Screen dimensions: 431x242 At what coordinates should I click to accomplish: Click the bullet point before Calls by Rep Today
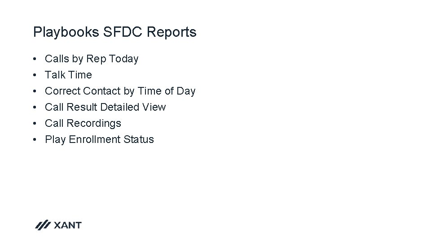click(35, 59)
